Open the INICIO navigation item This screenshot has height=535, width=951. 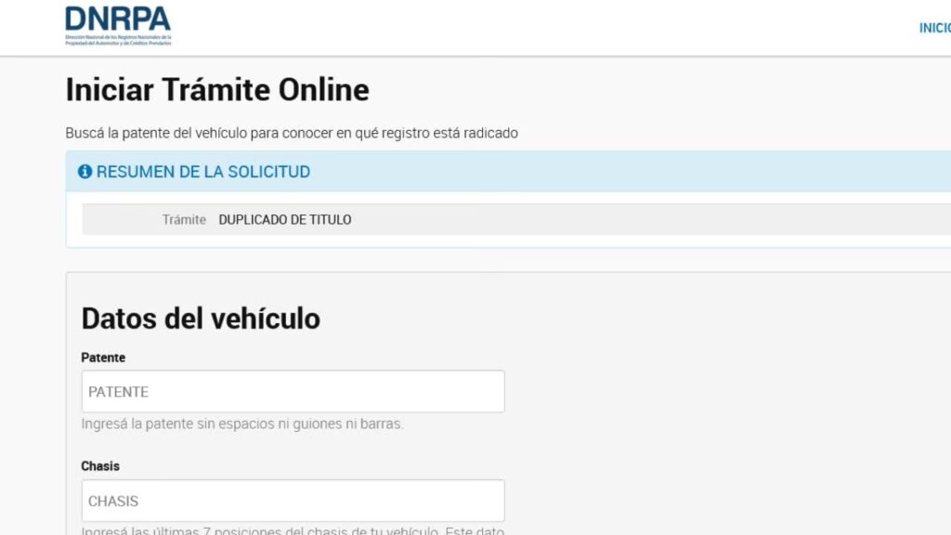pos(934,28)
